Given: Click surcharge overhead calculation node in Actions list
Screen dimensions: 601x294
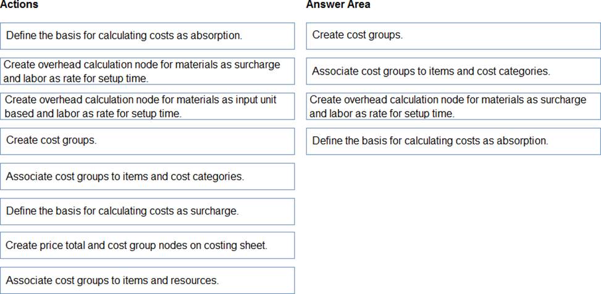Looking at the screenshot, I should [x=148, y=71].
